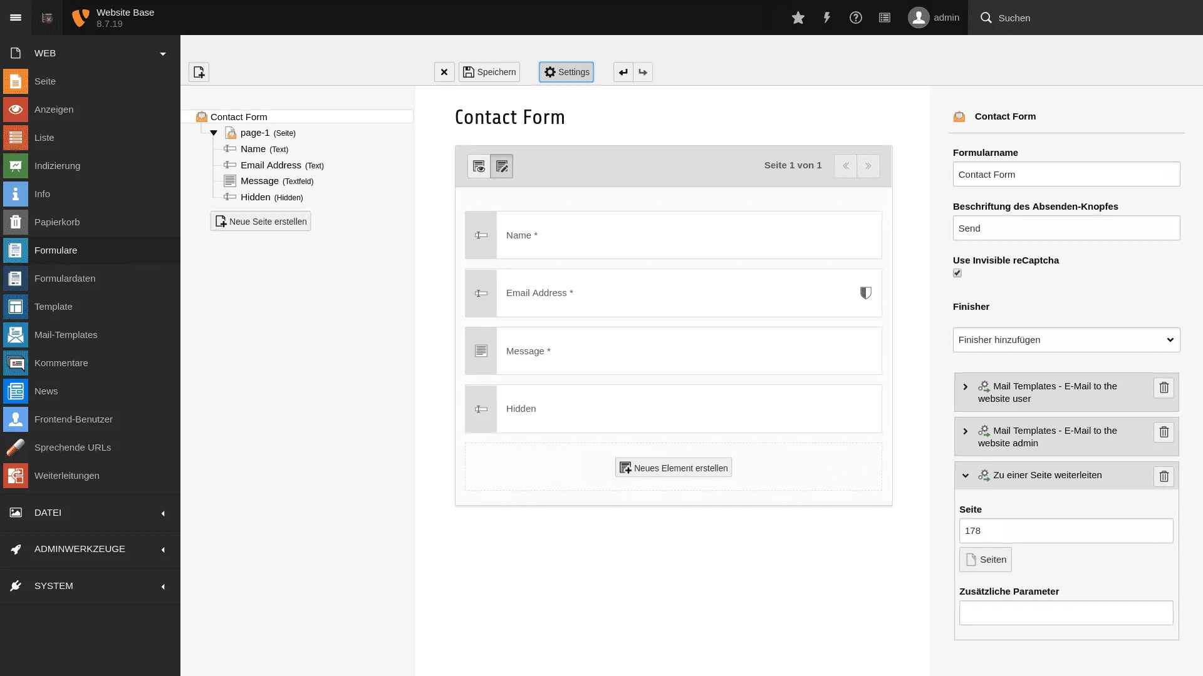The height and width of the screenshot is (676, 1203).
Task: Click the undo arrow in the editor toolbar
Action: [623, 72]
